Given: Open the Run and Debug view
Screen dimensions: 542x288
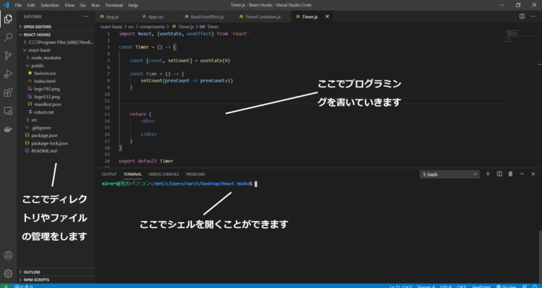Looking at the screenshot, I should click(8, 74).
